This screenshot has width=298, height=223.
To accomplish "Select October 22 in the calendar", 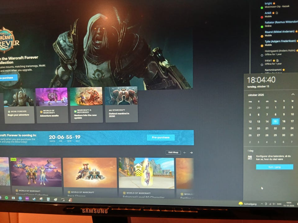I will click(275, 128).
